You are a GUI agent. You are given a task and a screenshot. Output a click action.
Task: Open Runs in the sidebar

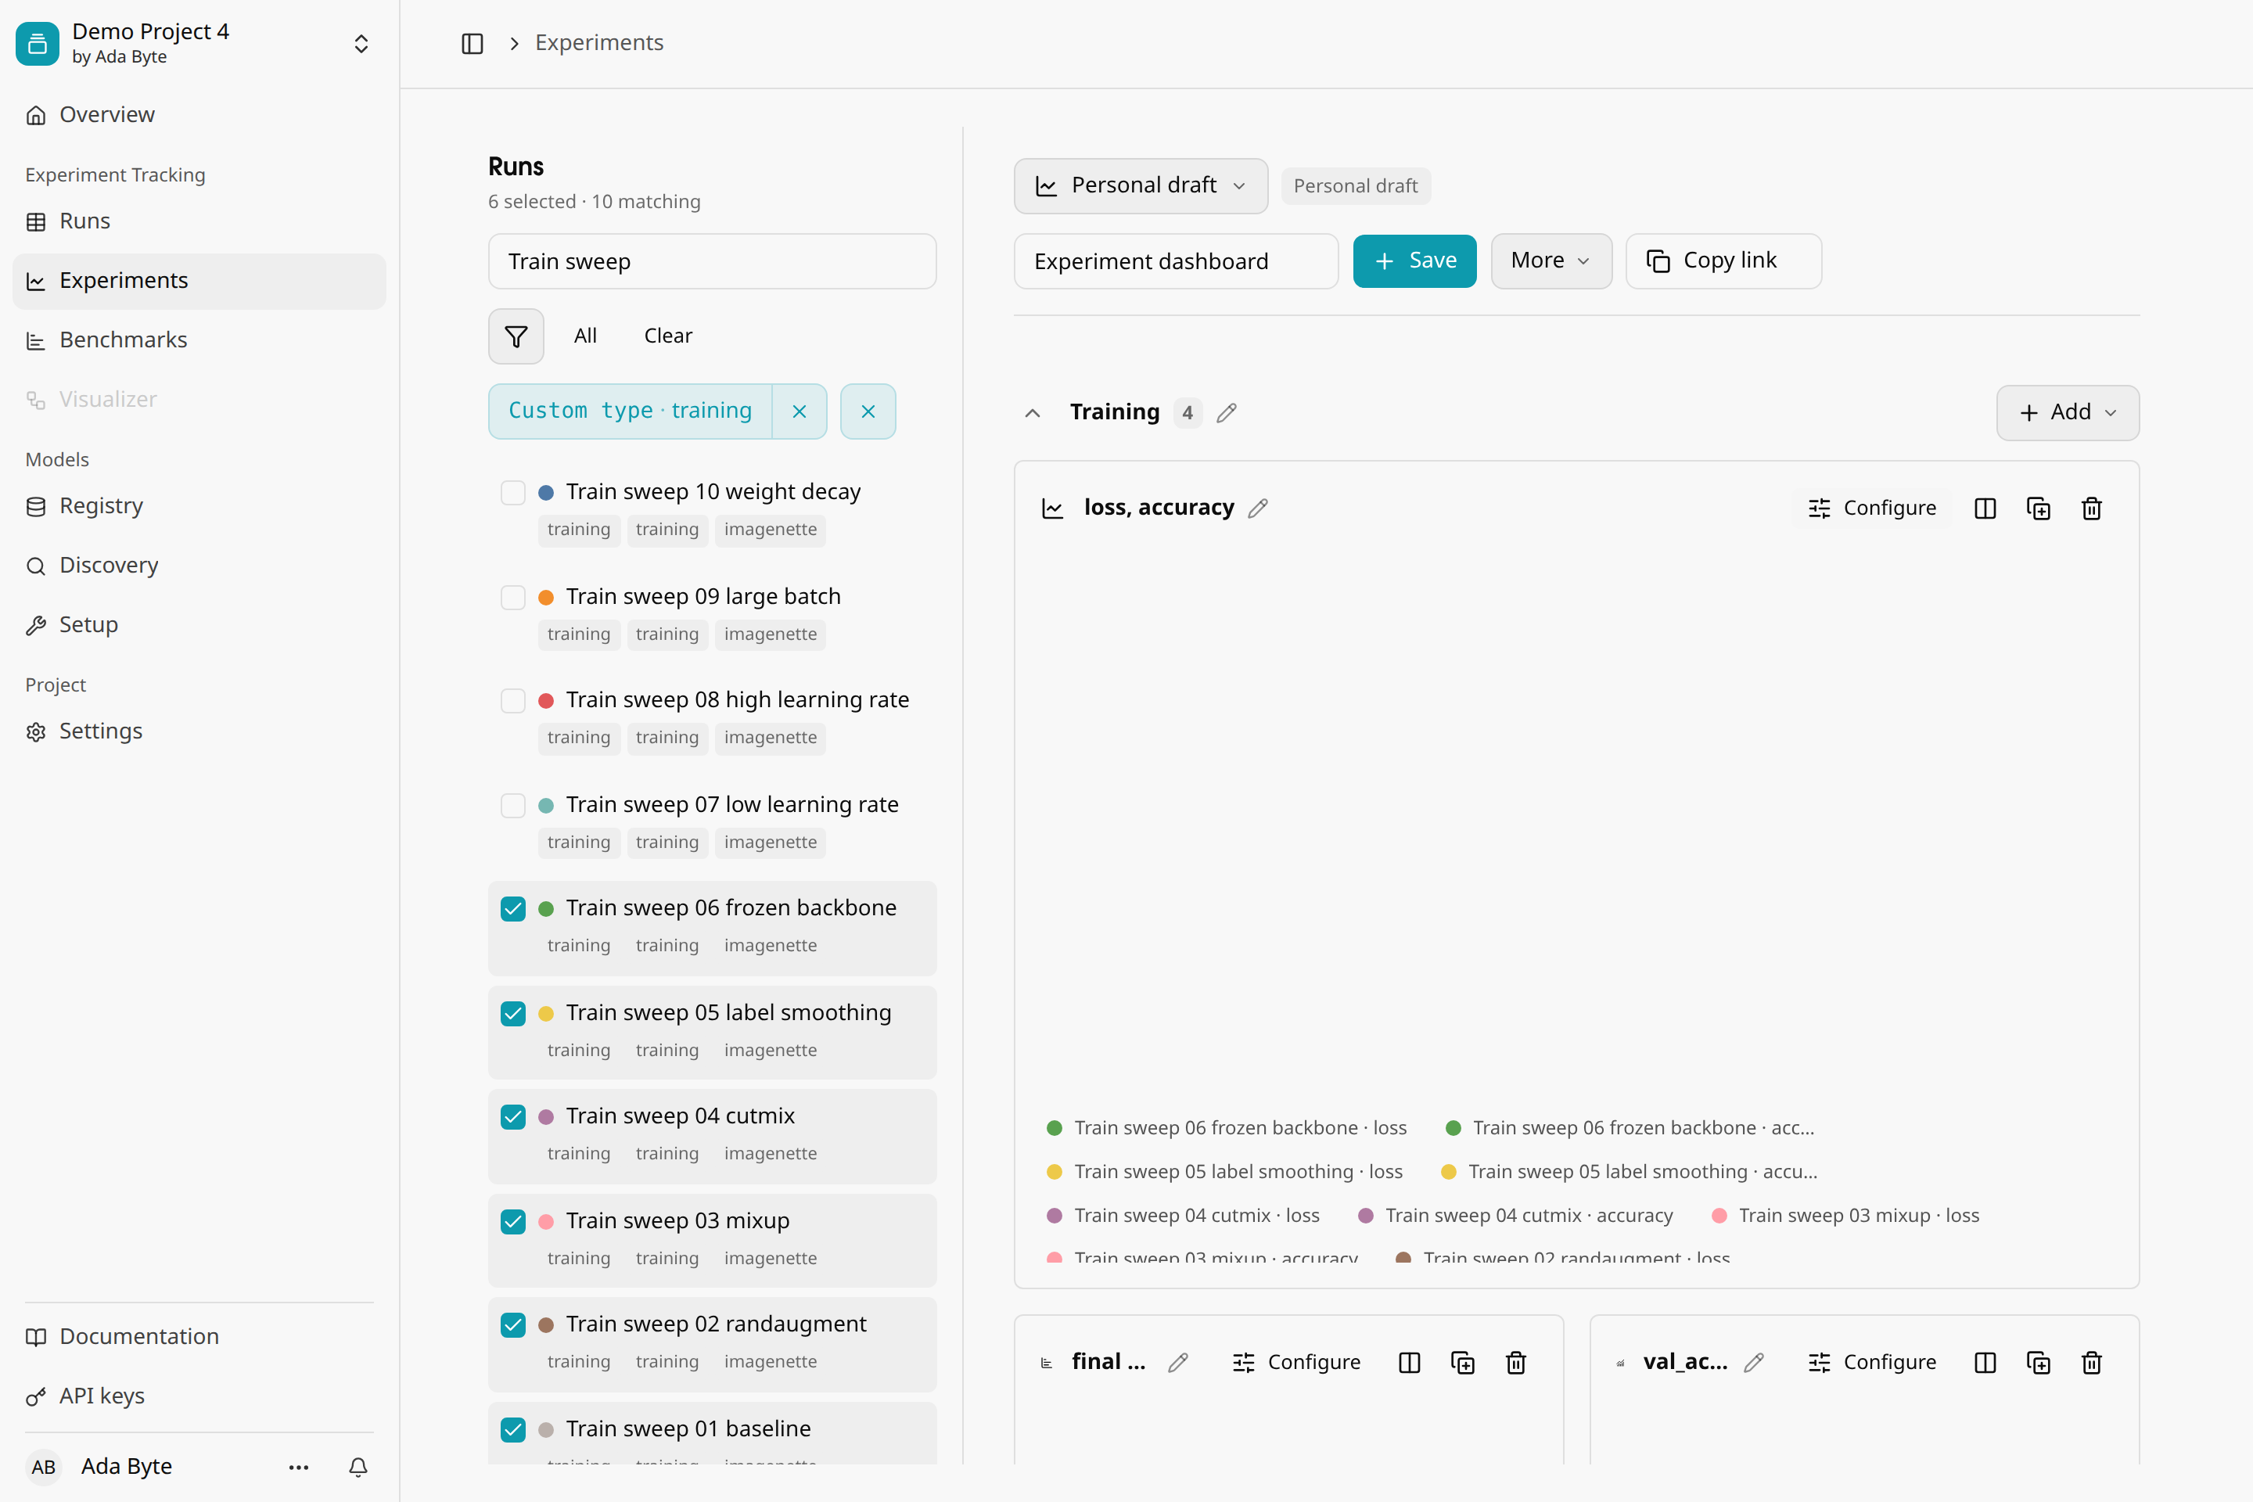pos(199,221)
